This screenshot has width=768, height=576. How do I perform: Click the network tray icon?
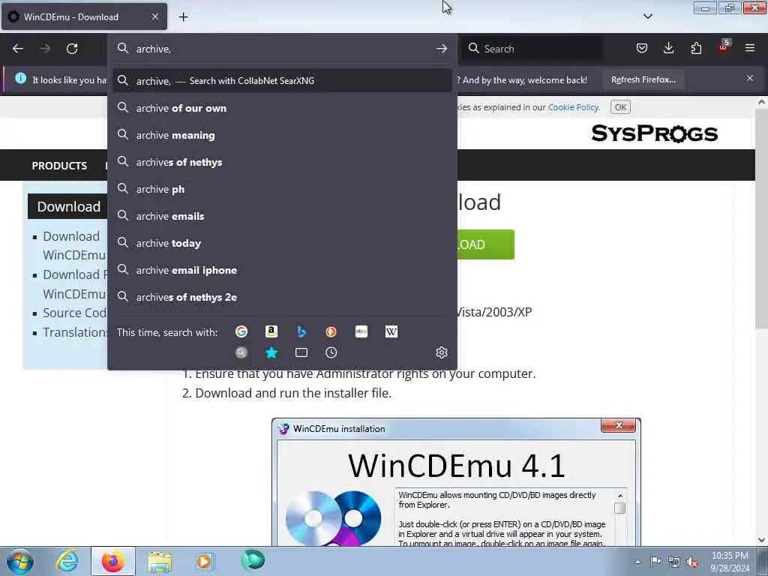tap(674, 562)
